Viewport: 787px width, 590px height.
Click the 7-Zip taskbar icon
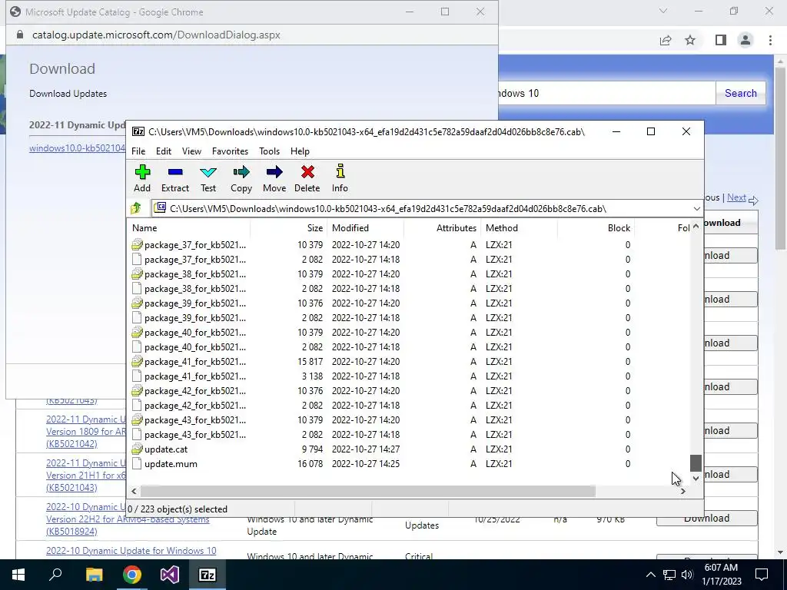click(x=208, y=575)
